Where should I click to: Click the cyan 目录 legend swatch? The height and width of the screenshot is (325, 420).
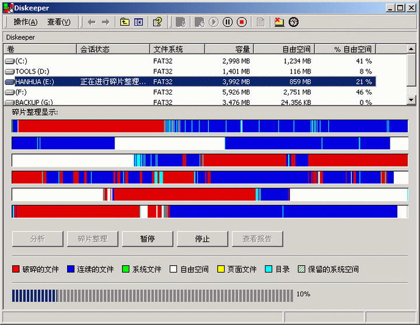point(268,269)
